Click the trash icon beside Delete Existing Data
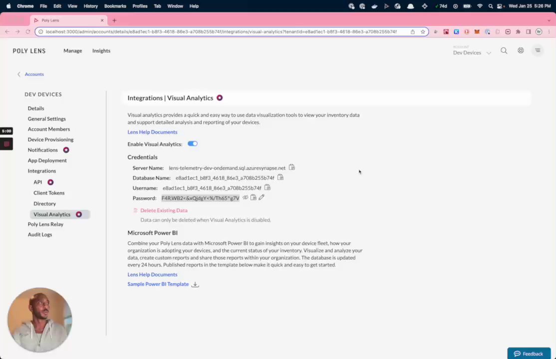 tap(135, 210)
